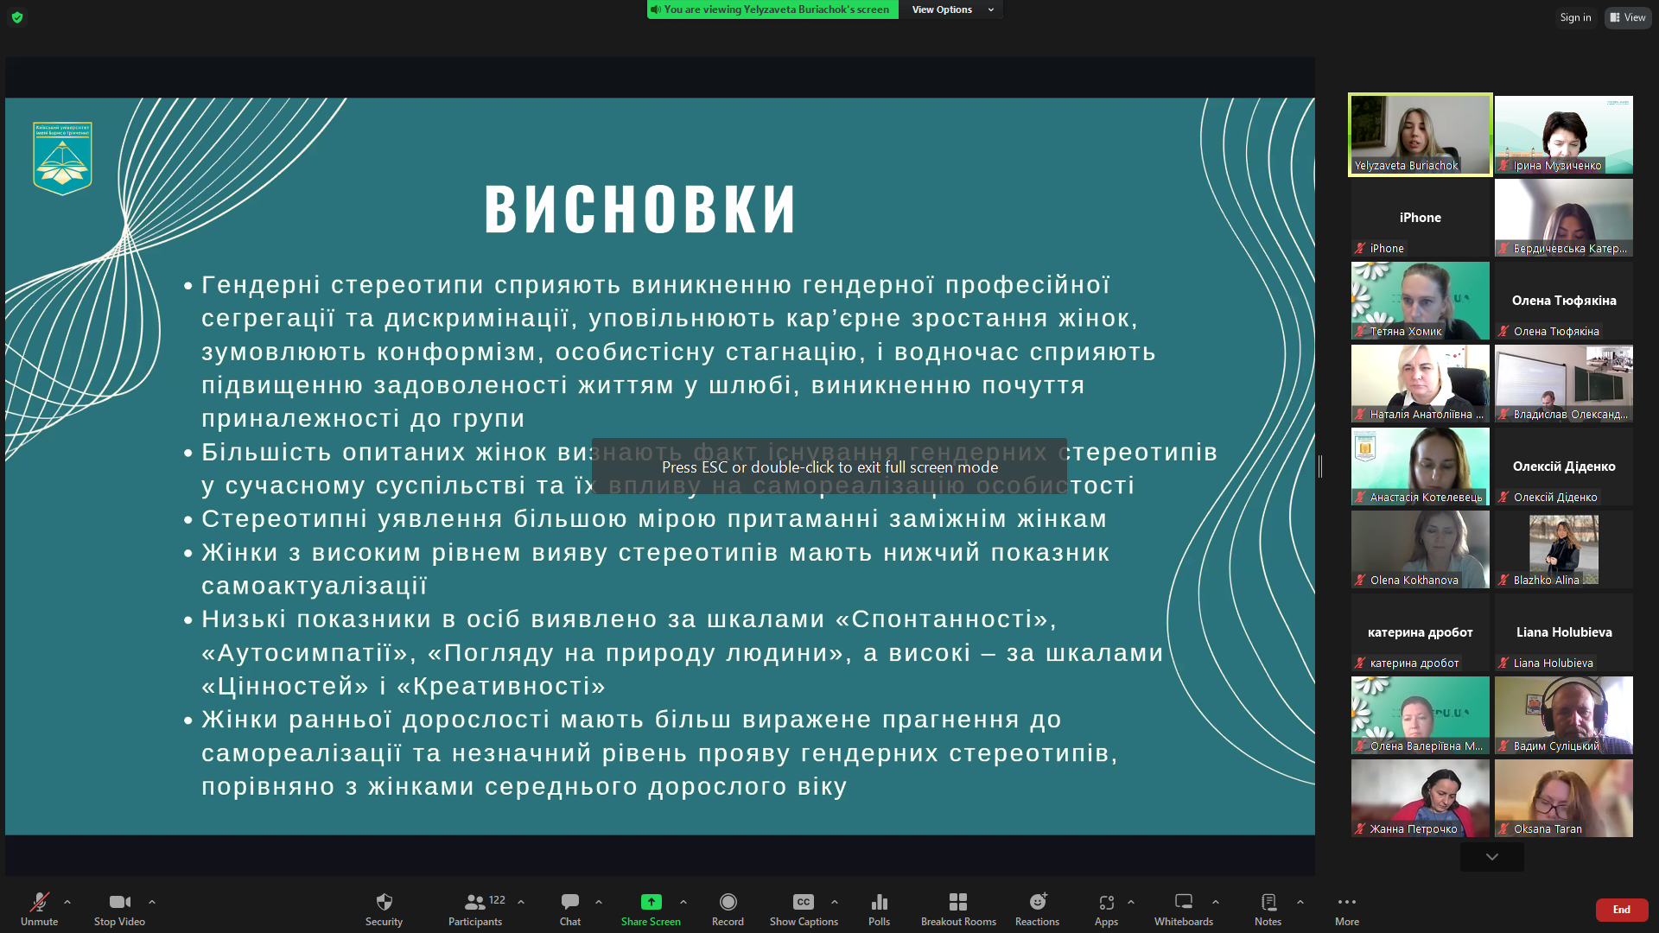
Task: Open Breakout Rooms
Action: tap(957, 908)
